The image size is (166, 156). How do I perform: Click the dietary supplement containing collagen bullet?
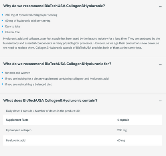(57, 78)
